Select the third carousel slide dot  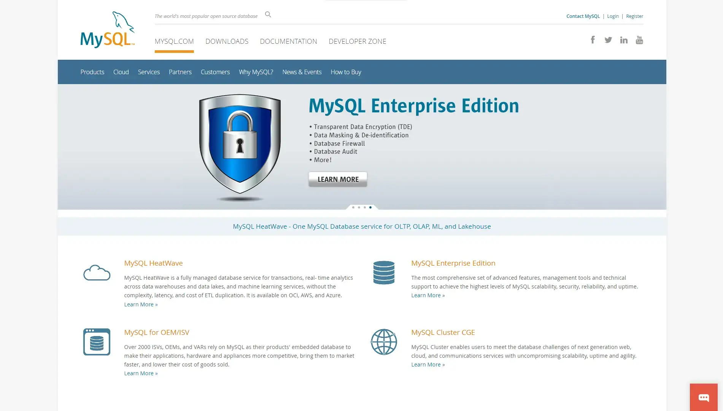(365, 207)
